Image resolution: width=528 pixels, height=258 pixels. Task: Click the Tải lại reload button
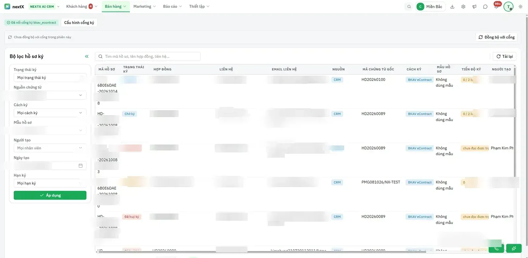[505, 56]
